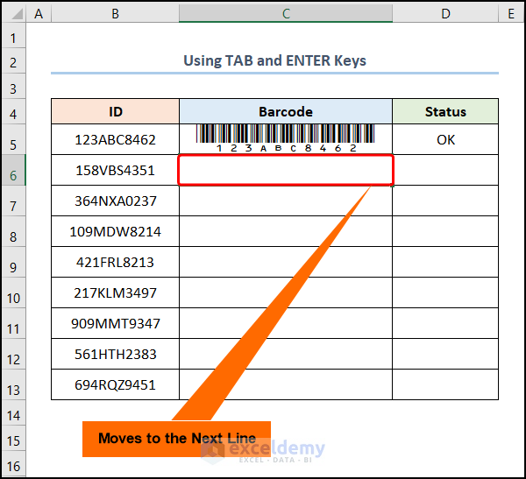Click the empty Status cell beside 421FRL8213

[445, 262]
